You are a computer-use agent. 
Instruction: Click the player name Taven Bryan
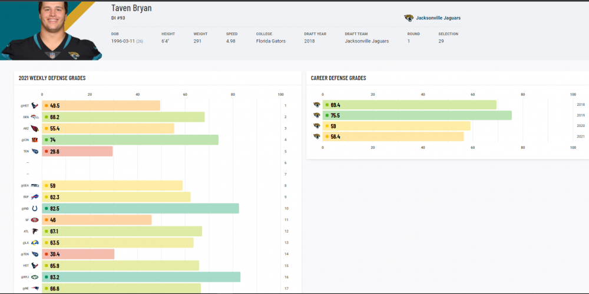tap(131, 8)
